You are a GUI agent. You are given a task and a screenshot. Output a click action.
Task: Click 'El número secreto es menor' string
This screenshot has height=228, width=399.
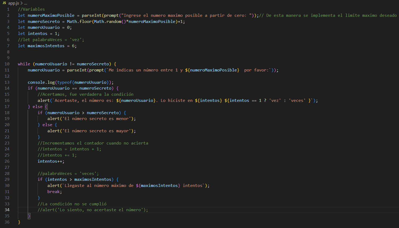tap(97, 119)
